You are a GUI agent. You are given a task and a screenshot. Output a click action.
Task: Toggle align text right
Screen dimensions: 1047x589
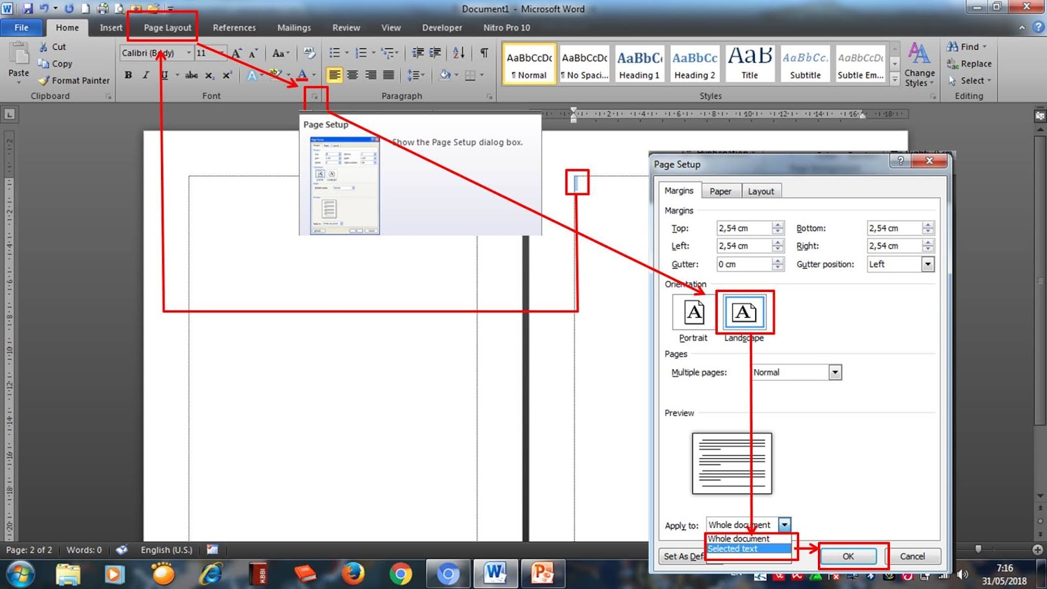[x=370, y=75]
